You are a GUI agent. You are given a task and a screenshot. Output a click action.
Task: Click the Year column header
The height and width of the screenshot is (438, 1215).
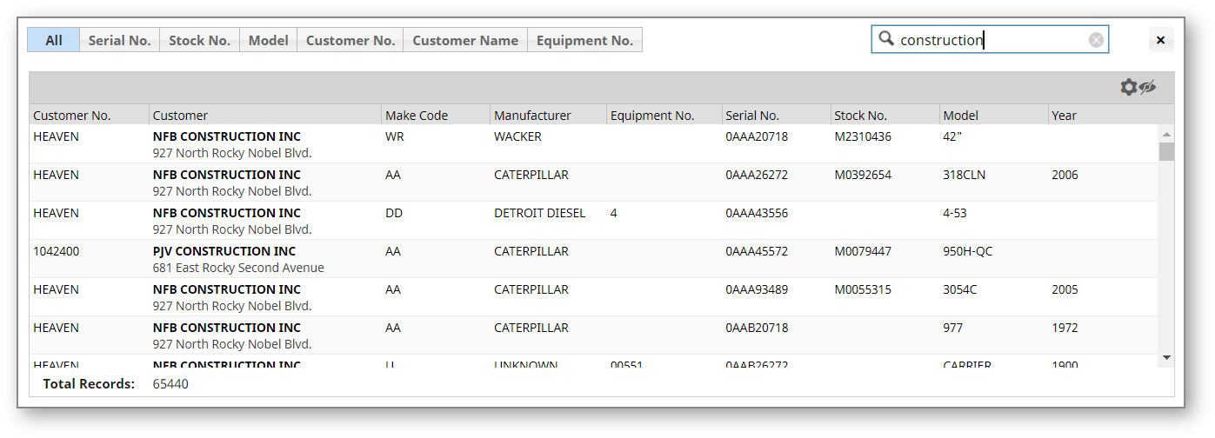click(1064, 116)
